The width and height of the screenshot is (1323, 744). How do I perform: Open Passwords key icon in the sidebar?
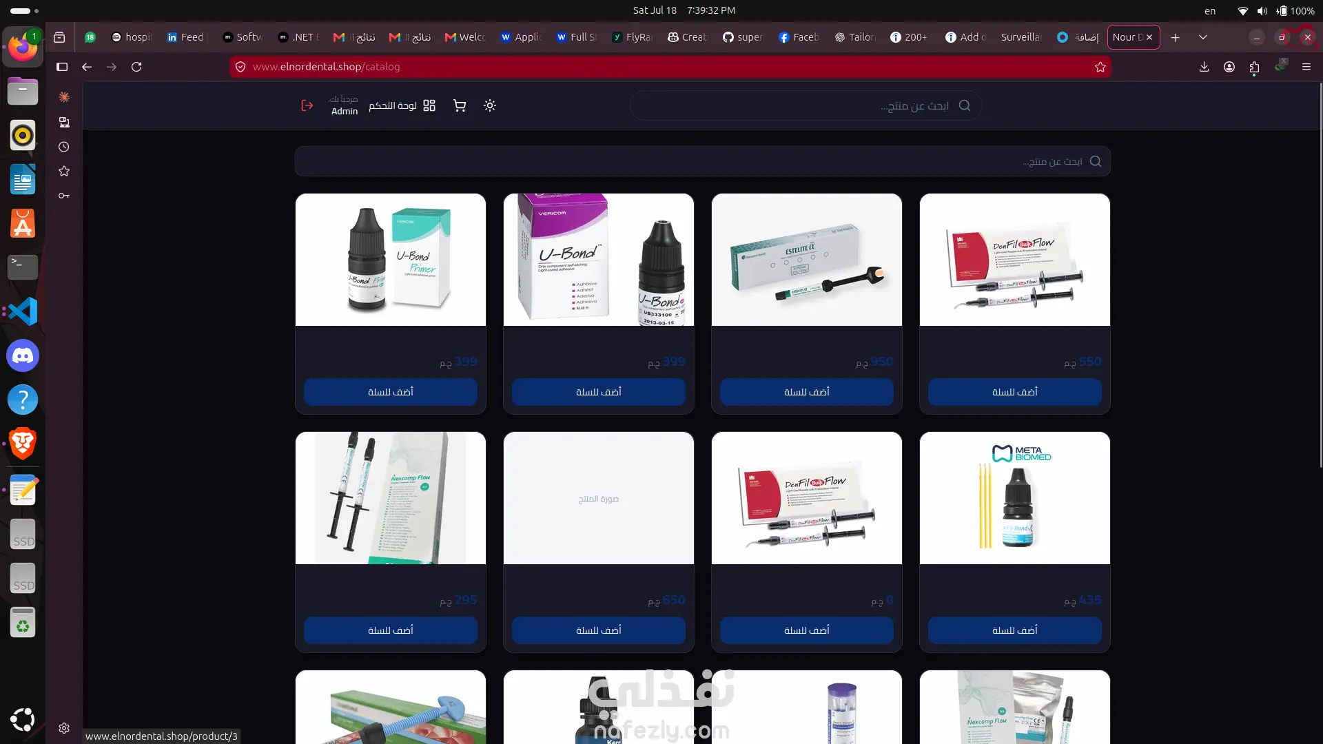[64, 196]
